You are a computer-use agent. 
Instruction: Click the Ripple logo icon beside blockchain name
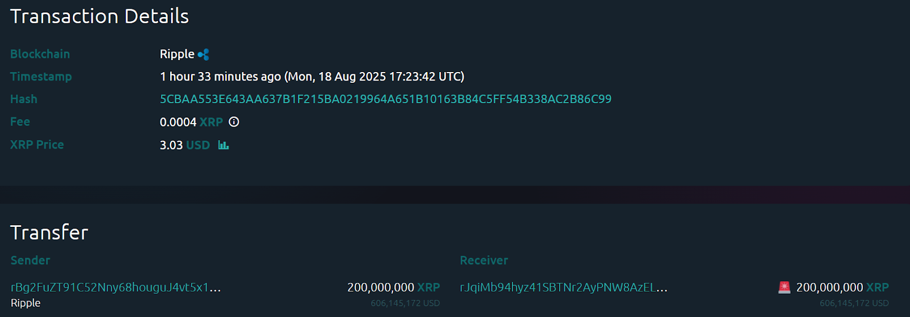coord(204,54)
